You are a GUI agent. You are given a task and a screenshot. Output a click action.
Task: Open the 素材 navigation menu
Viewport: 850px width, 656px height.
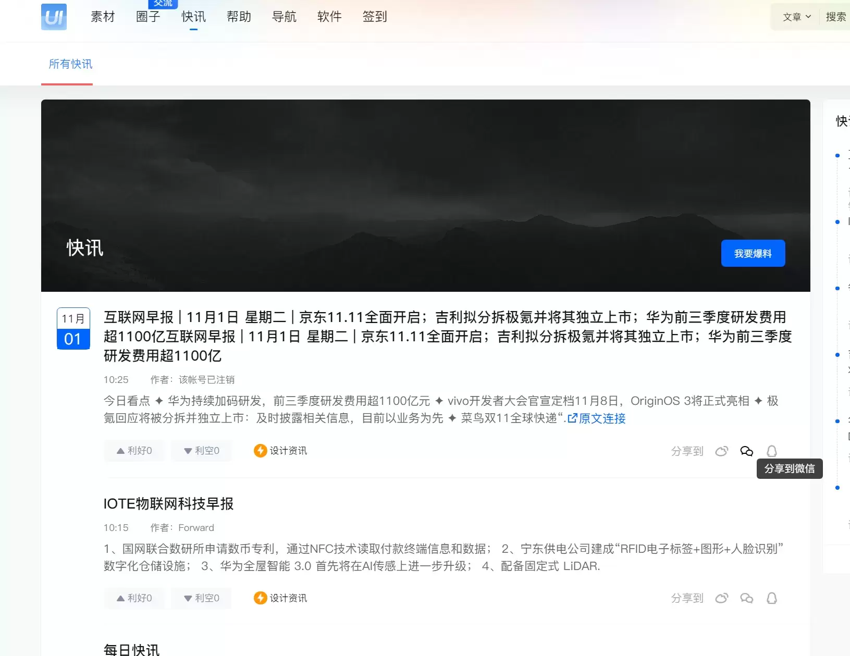click(x=103, y=17)
